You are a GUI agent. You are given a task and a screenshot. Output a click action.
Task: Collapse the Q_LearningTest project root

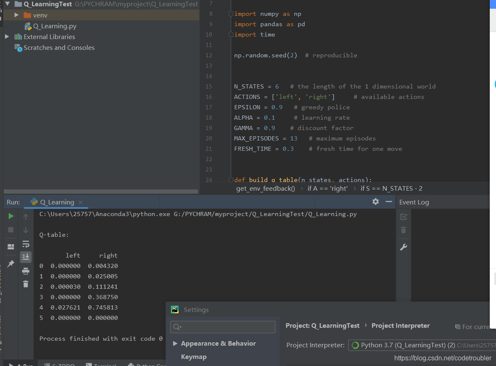click(7, 4)
